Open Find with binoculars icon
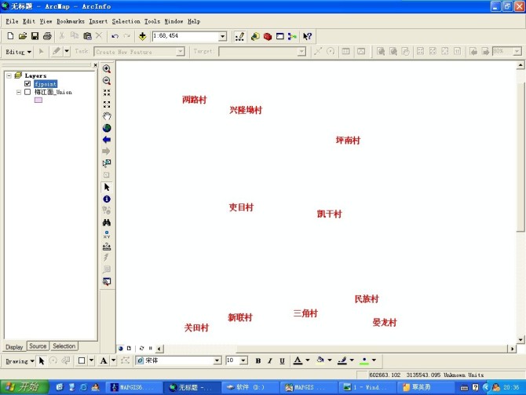The width and height of the screenshot is (526, 395). tap(107, 222)
